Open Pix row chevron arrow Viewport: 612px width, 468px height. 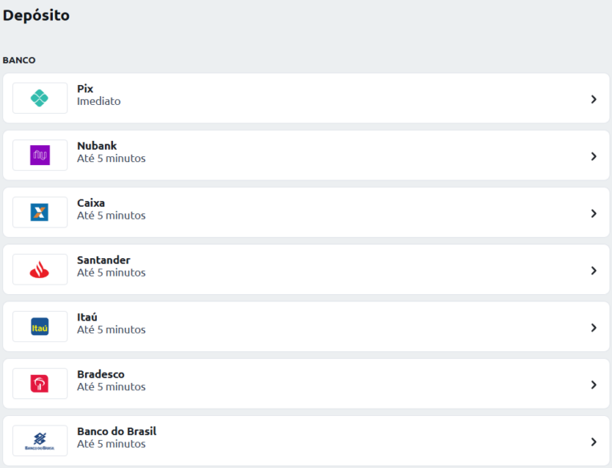(594, 99)
